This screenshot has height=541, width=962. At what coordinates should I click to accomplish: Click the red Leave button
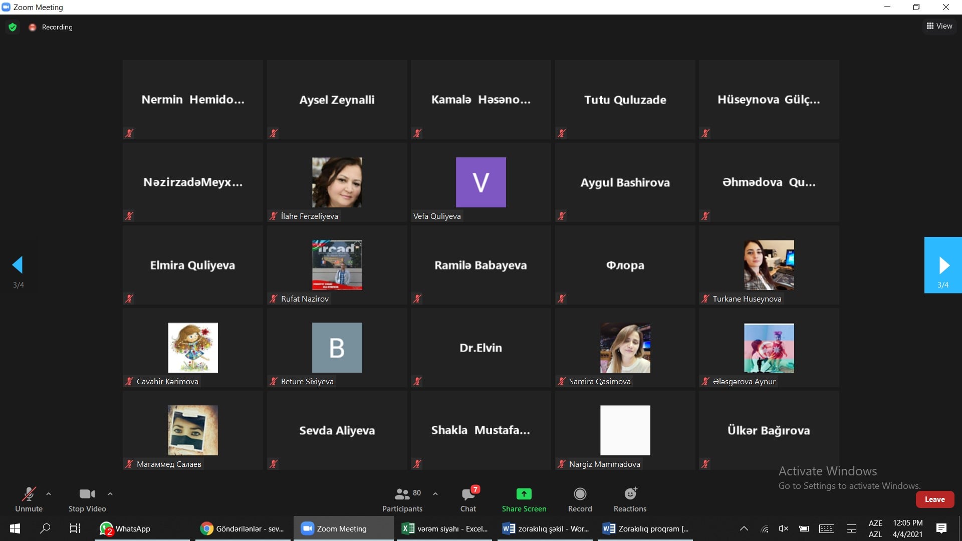[934, 499]
